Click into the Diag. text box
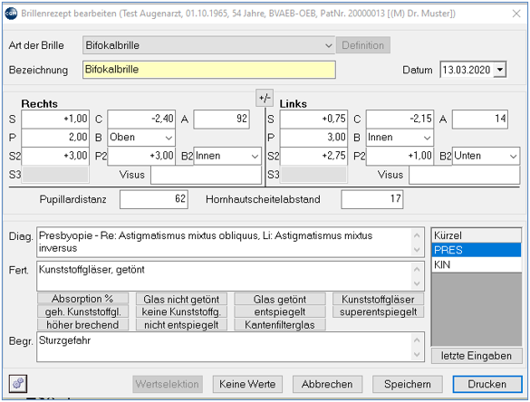 coord(224,242)
